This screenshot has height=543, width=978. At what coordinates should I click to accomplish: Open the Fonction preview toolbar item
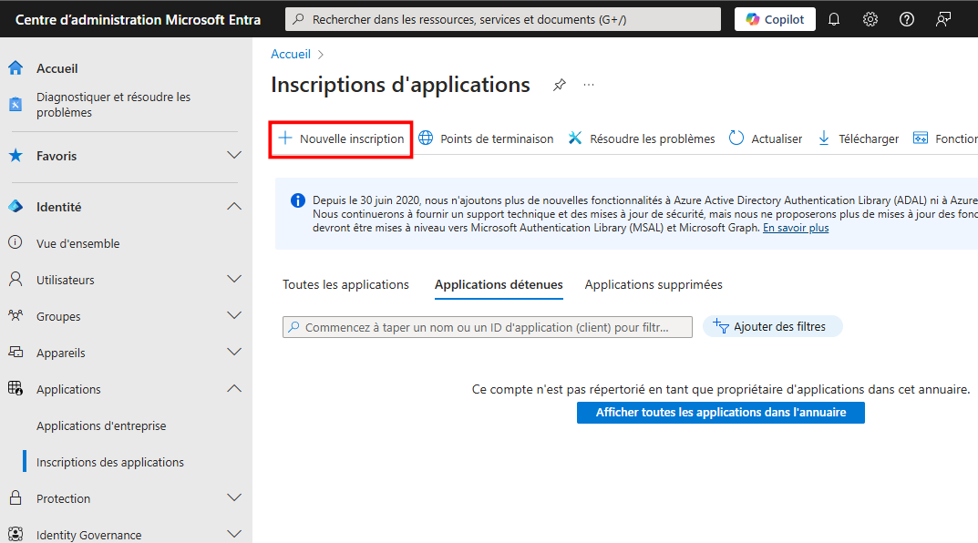click(x=945, y=139)
